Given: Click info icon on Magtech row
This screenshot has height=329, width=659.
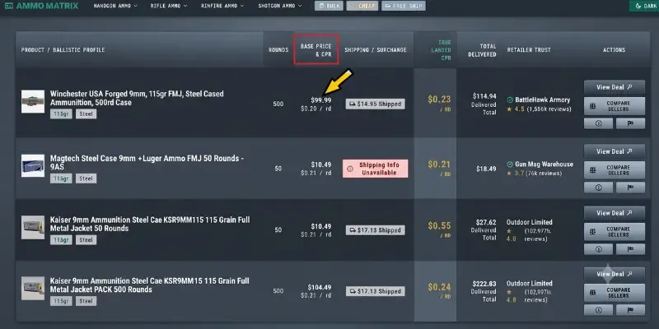Looking at the screenshot, I should click(598, 188).
